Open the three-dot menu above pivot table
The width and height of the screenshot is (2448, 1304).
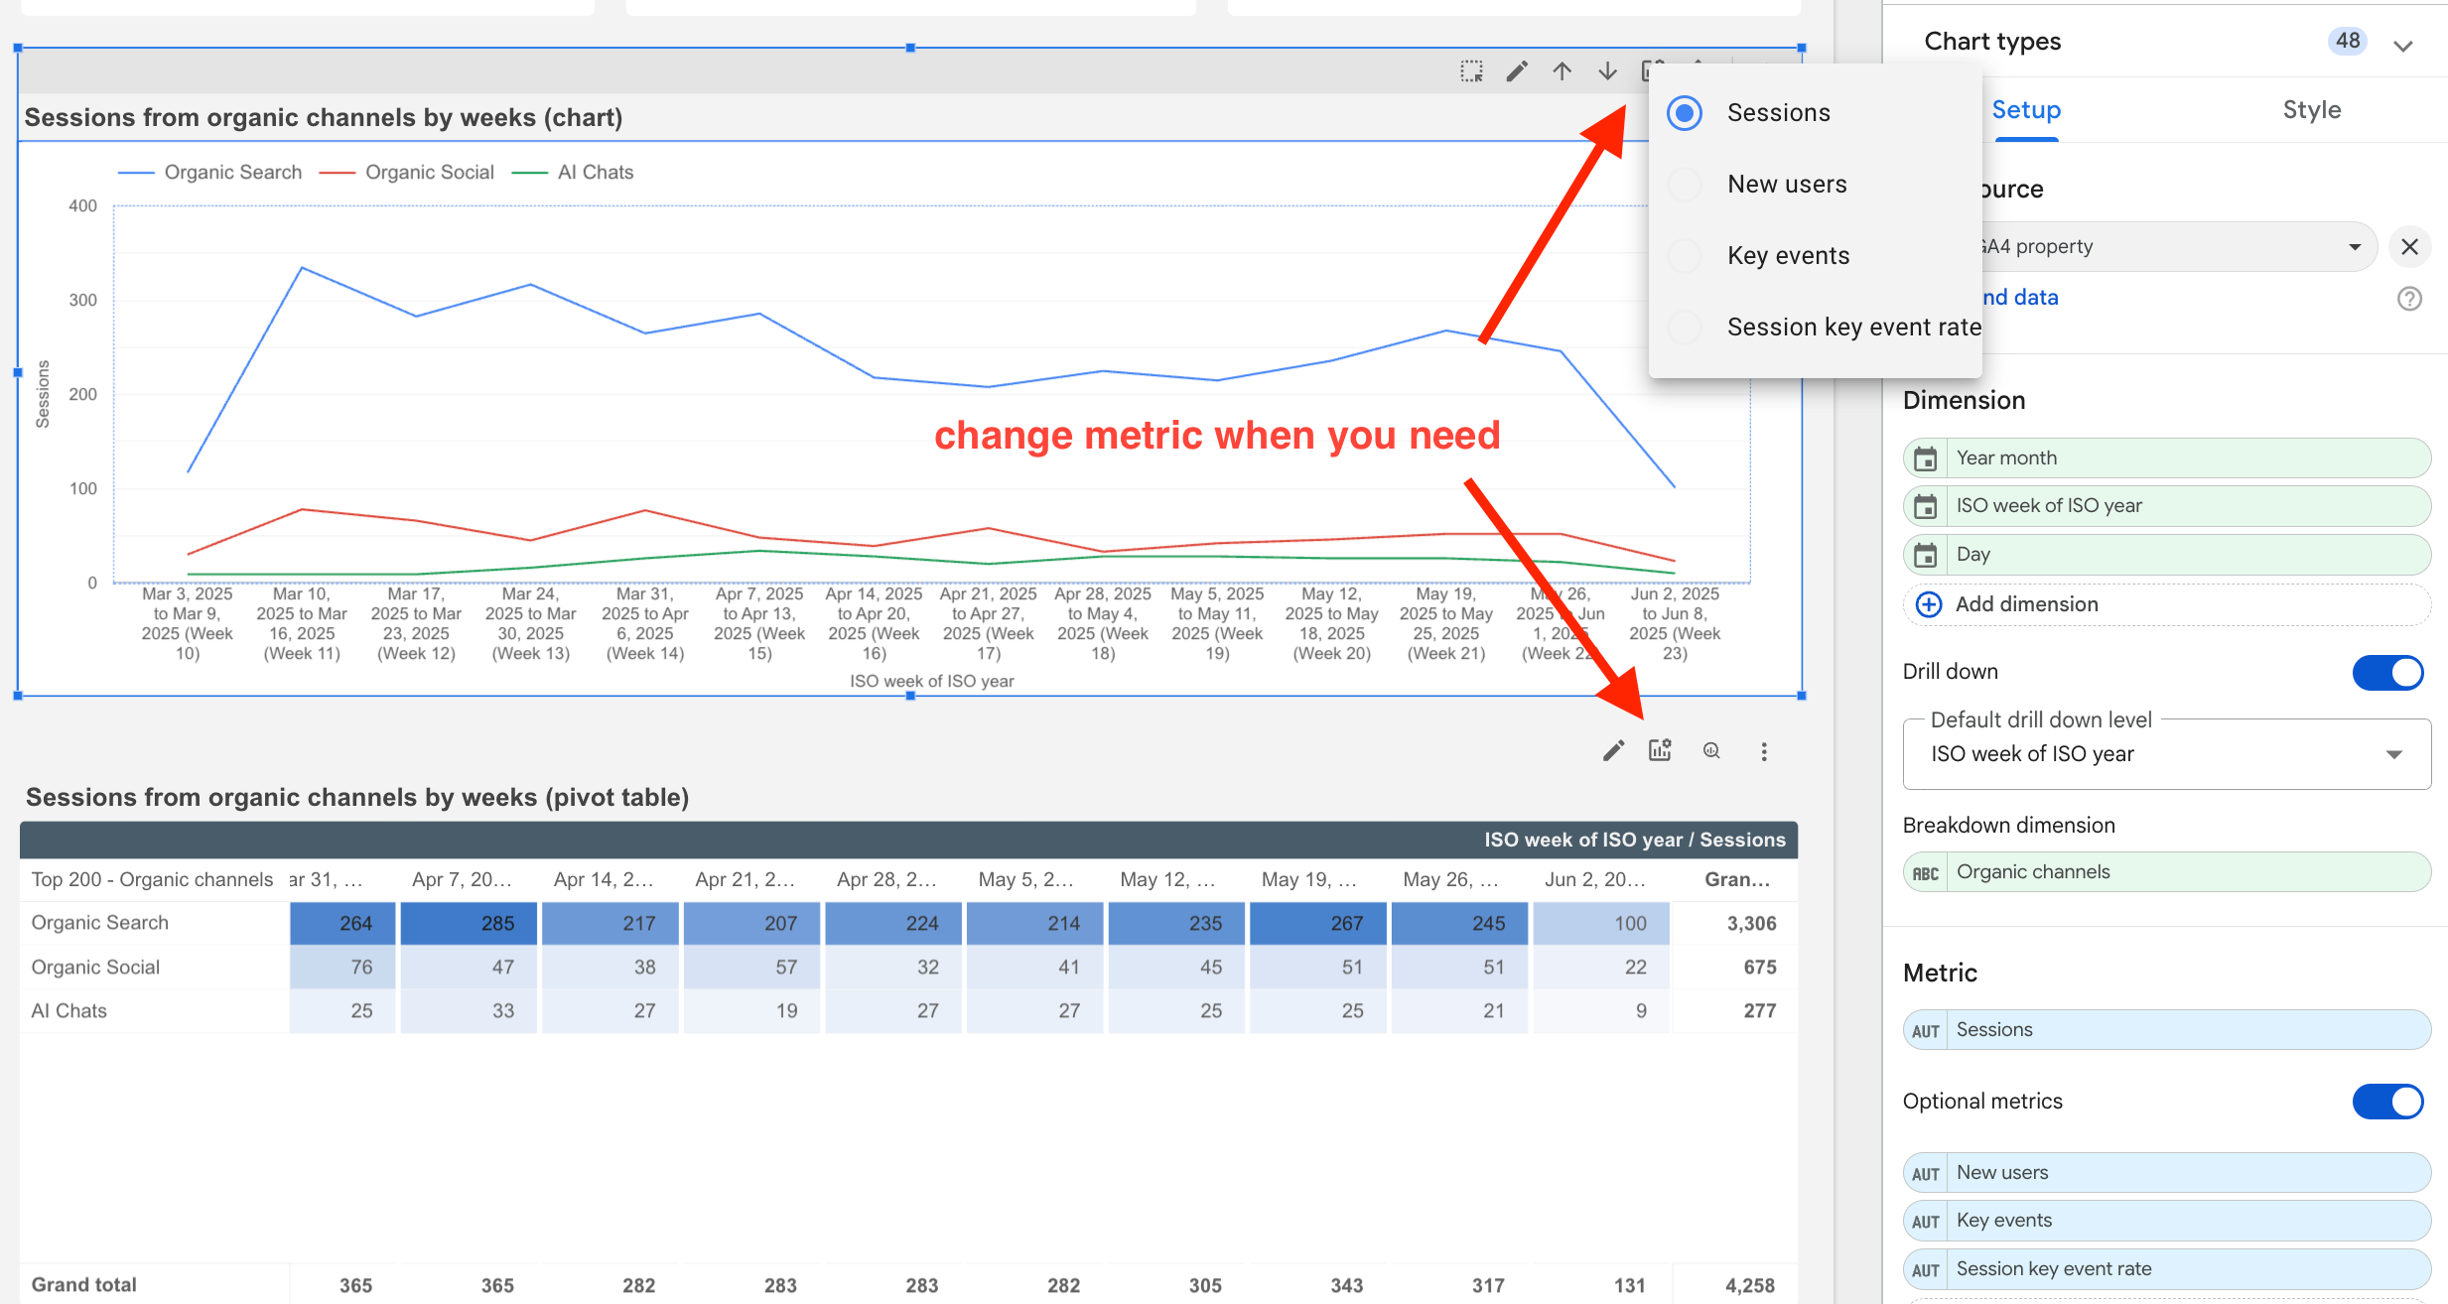click(1764, 751)
